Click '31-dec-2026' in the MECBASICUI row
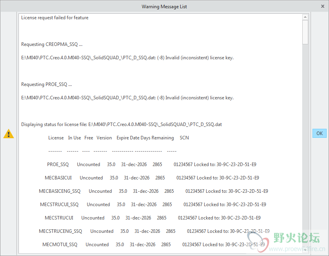The height and width of the screenshot is (256, 329). coord(137,178)
